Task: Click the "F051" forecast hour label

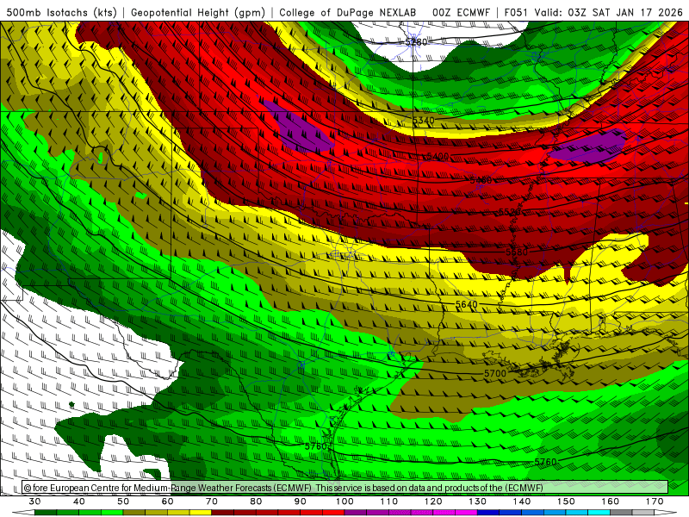Action: pos(515,12)
